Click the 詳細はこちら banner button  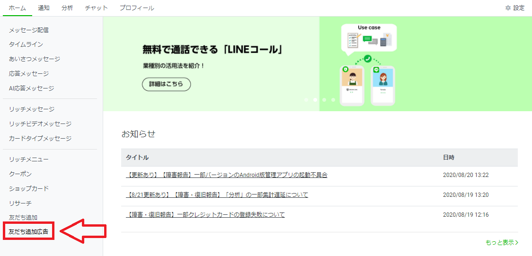click(166, 84)
